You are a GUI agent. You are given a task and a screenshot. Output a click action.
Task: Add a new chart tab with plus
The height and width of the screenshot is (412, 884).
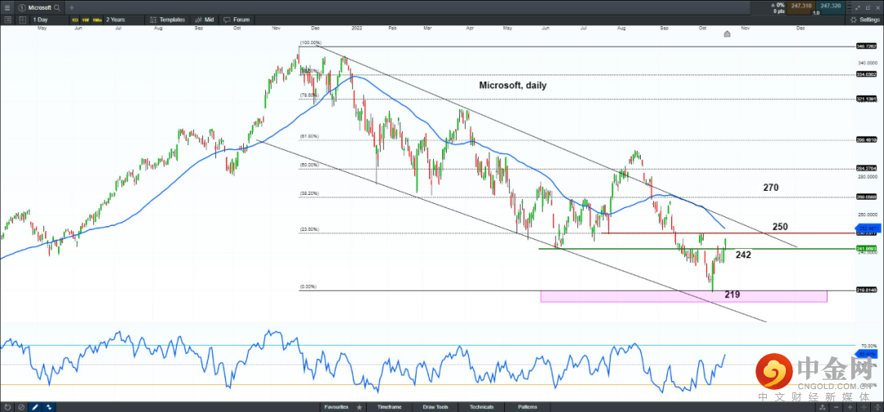pos(72,7)
